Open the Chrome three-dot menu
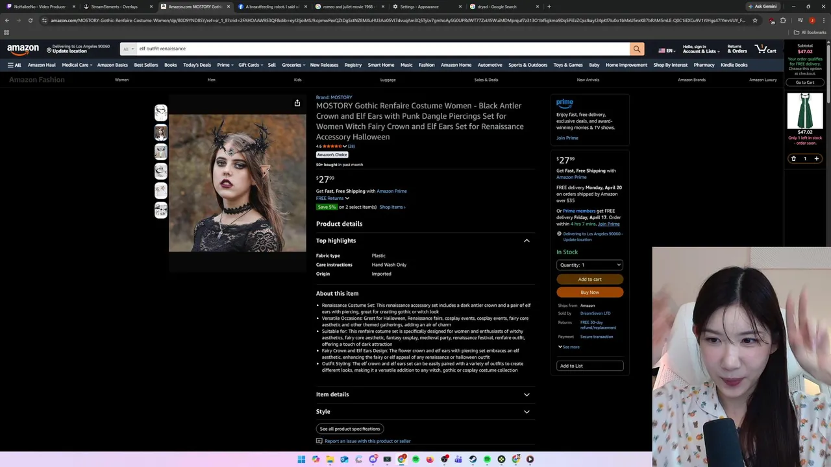The image size is (831, 467). pyautogui.click(x=825, y=20)
